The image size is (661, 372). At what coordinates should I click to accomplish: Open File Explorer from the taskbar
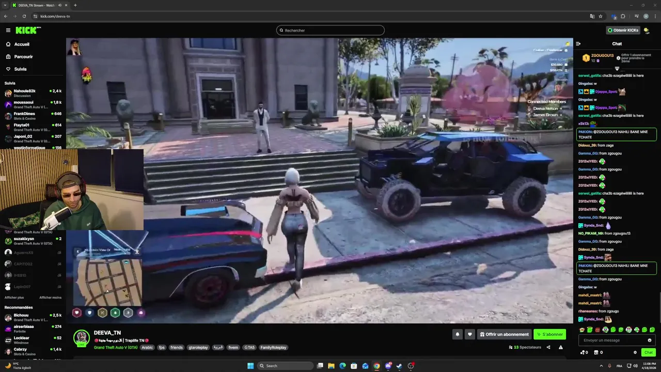point(331,366)
